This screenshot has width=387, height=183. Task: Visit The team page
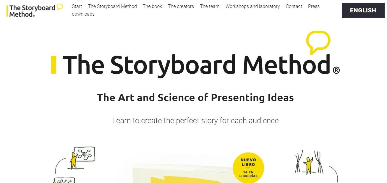click(210, 6)
